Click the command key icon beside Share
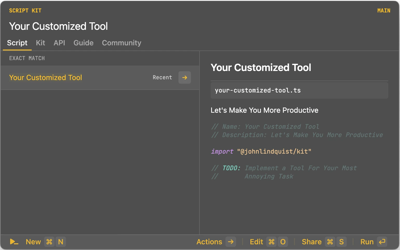Screen dimensions: 400x250 (x=330, y=242)
